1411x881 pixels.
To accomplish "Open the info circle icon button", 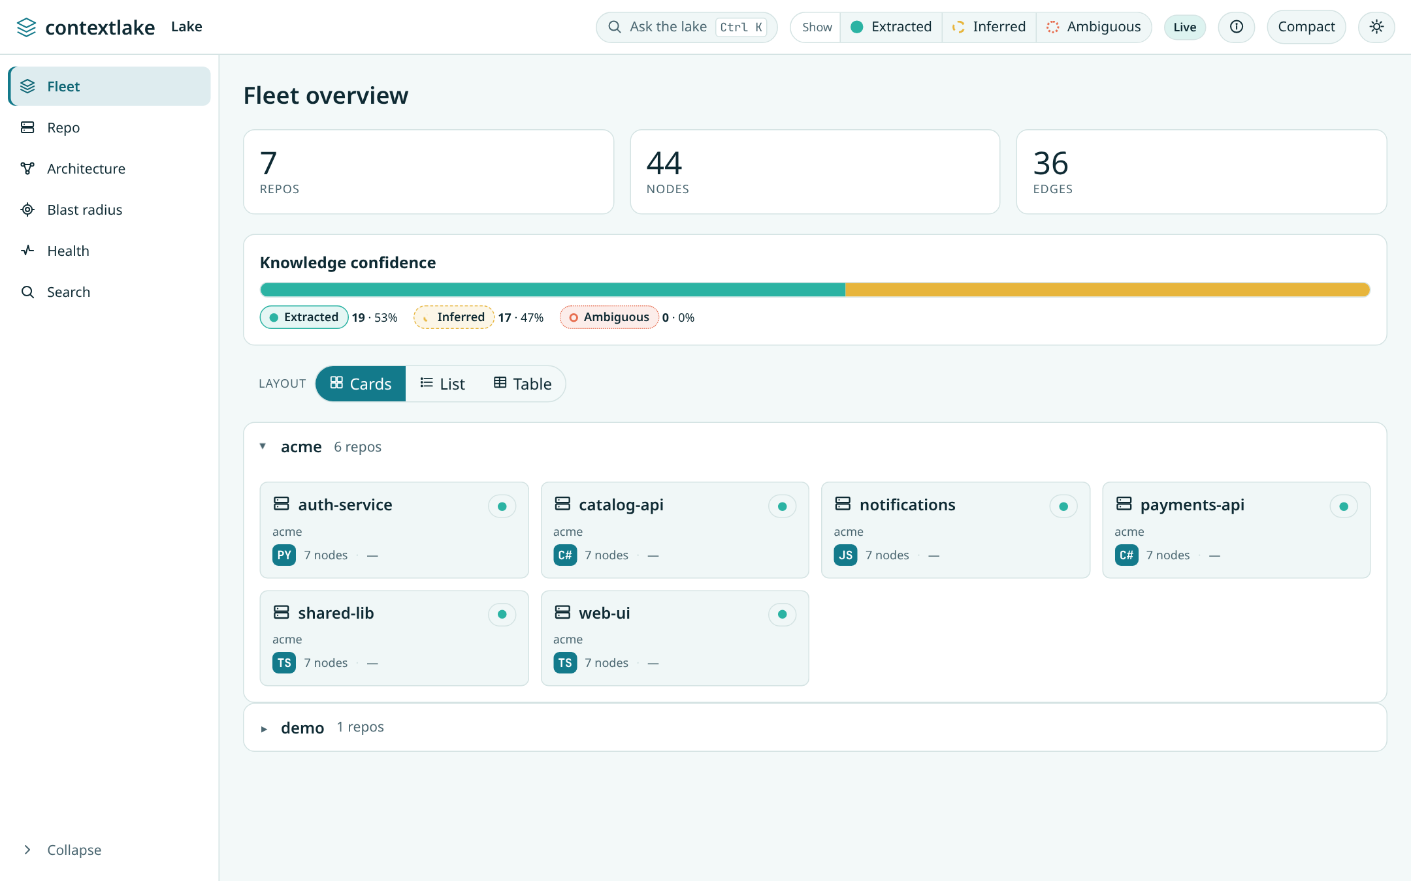I will [x=1236, y=27].
